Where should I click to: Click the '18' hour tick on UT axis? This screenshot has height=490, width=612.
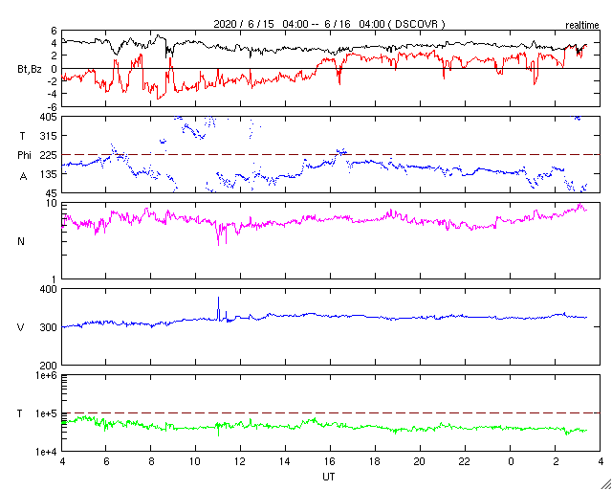tap(375, 462)
